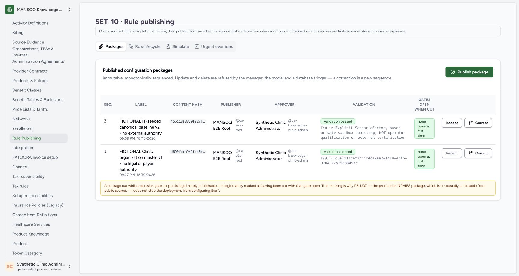Inspect the canonical baseline v2 package
This screenshot has width=519, height=276.
pos(452,123)
